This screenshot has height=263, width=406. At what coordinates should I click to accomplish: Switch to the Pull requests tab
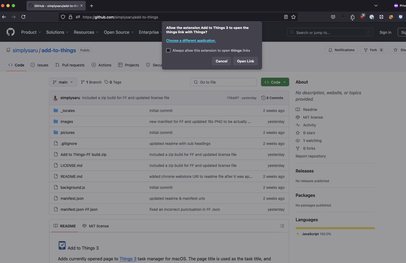click(70, 65)
